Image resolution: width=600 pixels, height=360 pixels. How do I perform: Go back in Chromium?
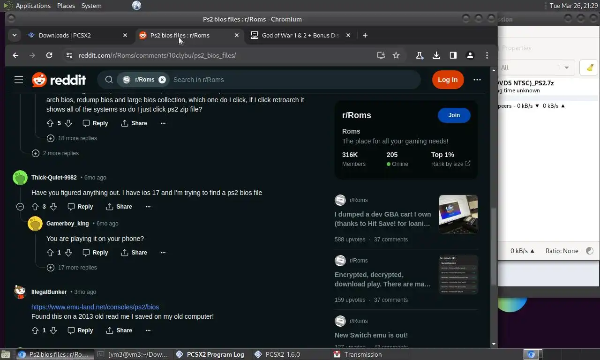(x=15, y=55)
